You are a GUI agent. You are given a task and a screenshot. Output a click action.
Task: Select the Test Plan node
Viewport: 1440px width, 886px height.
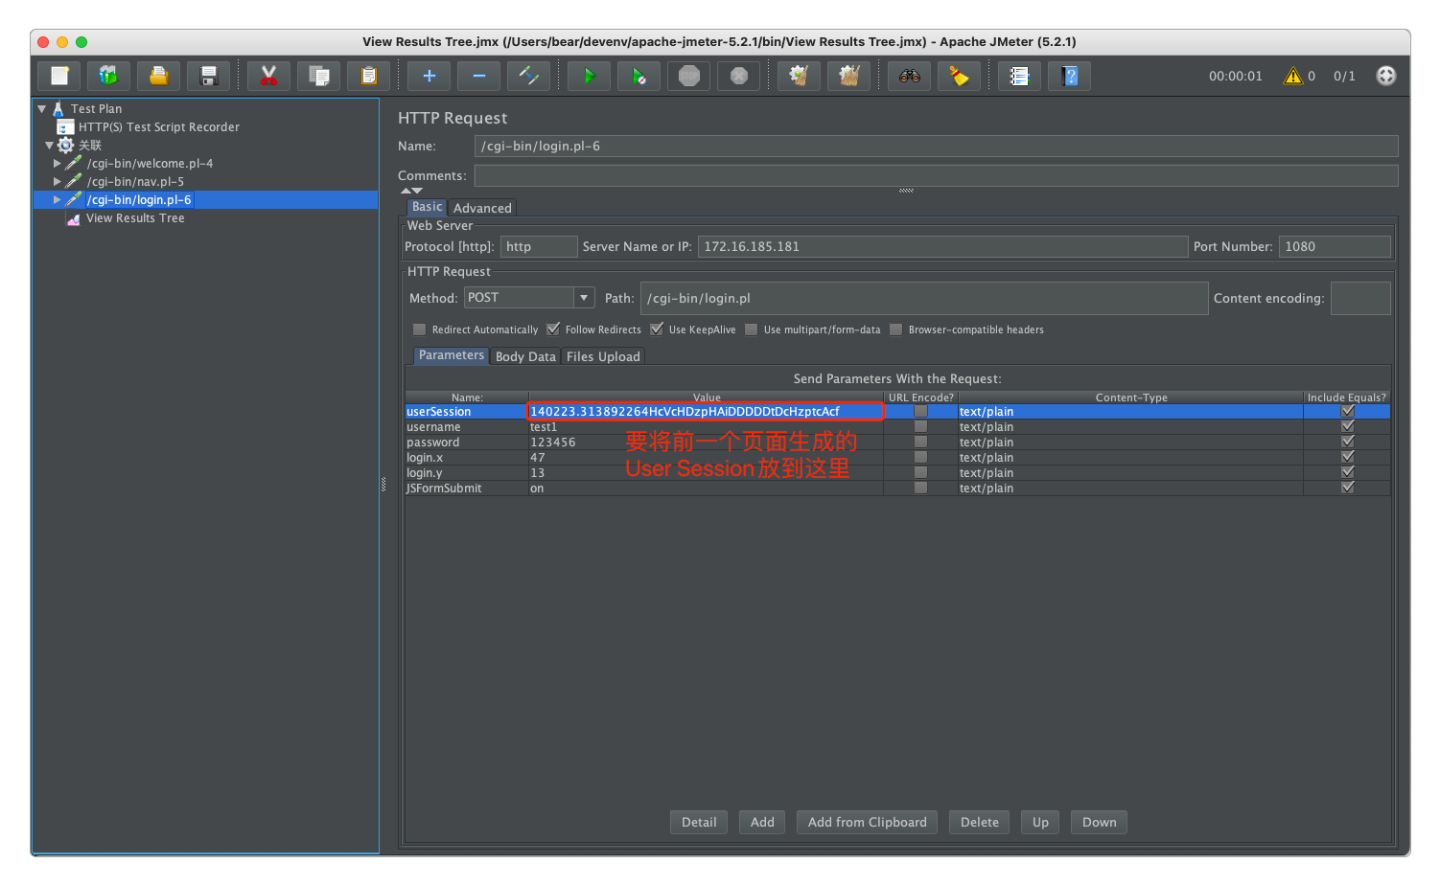[96, 109]
